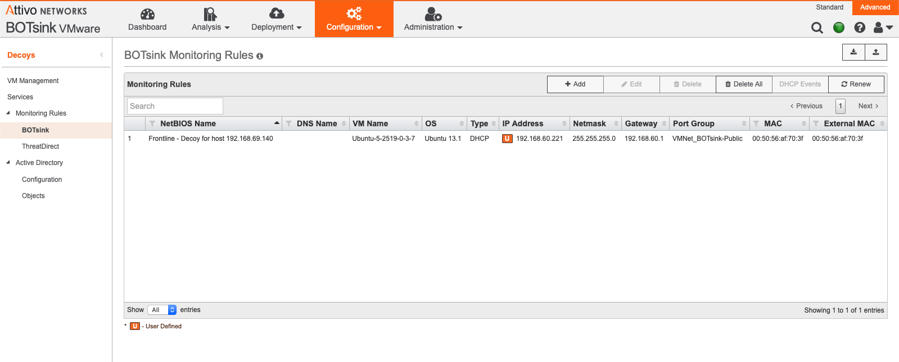Open the user account dropdown

[x=883, y=28]
